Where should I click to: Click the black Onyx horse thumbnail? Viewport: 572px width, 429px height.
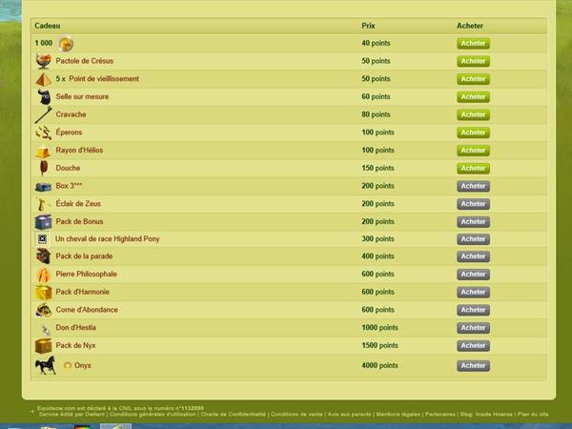click(x=45, y=365)
